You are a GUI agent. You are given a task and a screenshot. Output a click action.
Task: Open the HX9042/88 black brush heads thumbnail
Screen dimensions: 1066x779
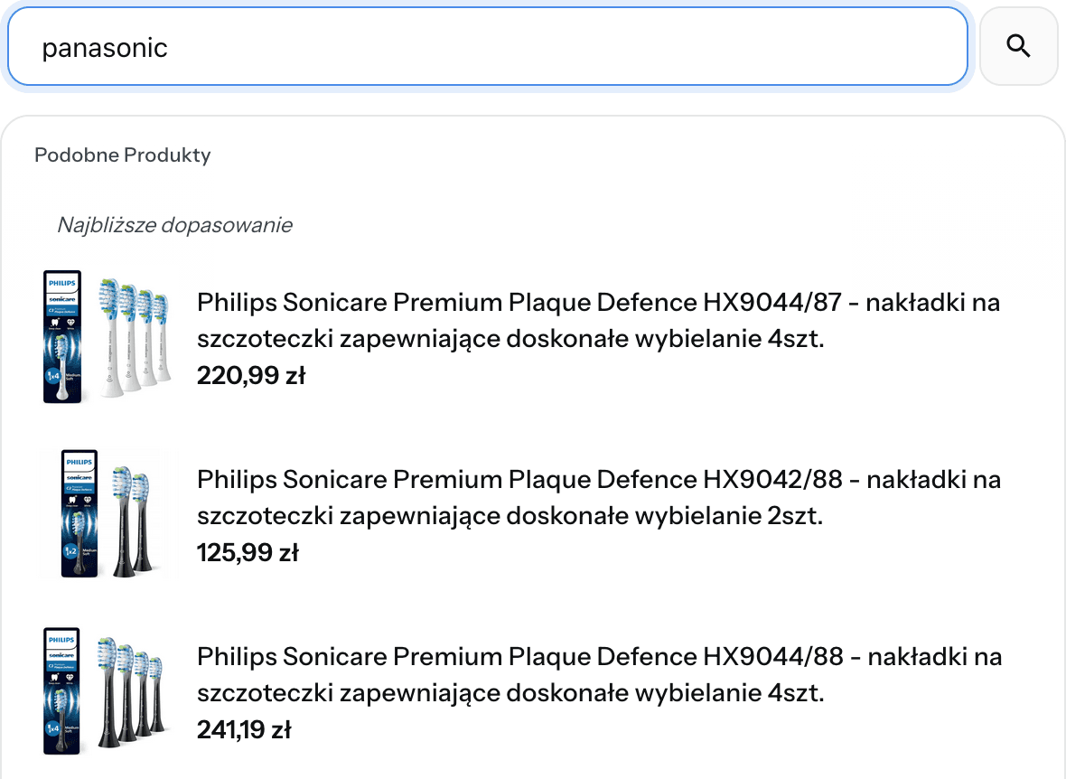click(106, 512)
